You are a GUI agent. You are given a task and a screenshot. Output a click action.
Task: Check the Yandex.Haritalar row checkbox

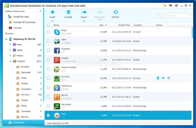(x=48, y=69)
